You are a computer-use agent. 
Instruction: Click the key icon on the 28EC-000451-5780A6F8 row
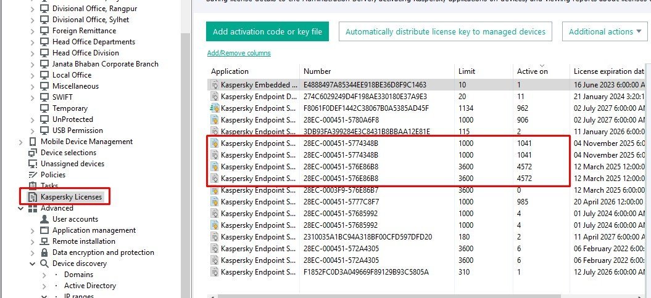tap(215, 120)
